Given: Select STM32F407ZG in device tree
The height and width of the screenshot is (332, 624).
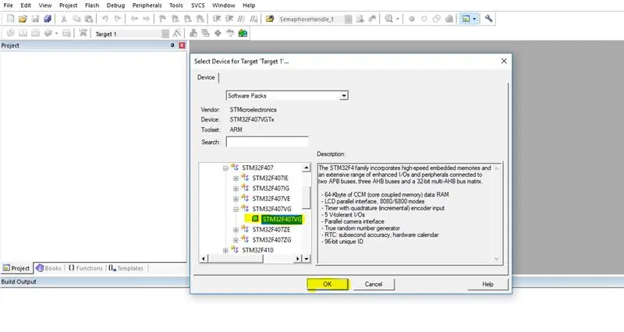Looking at the screenshot, I should [271, 240].
